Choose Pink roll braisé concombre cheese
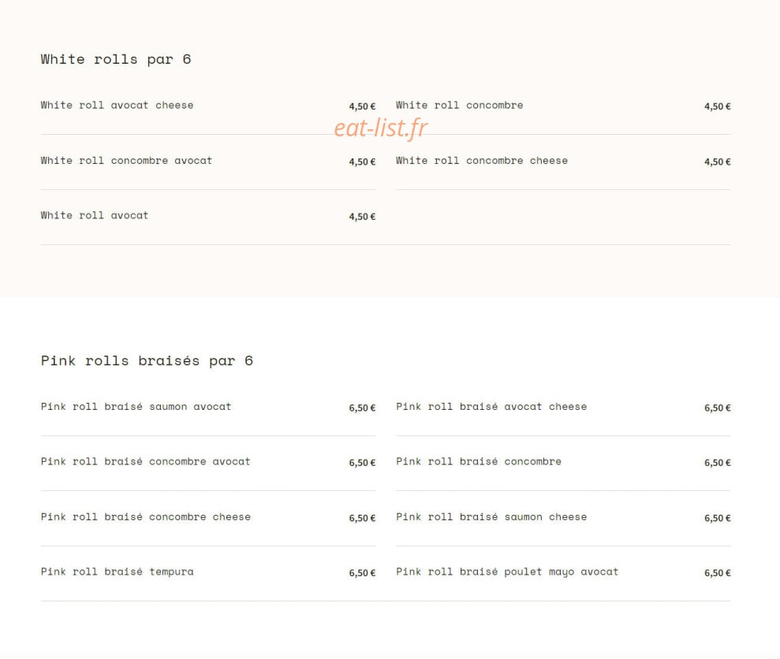Screen dimensions: 780x659 [146, 517]
